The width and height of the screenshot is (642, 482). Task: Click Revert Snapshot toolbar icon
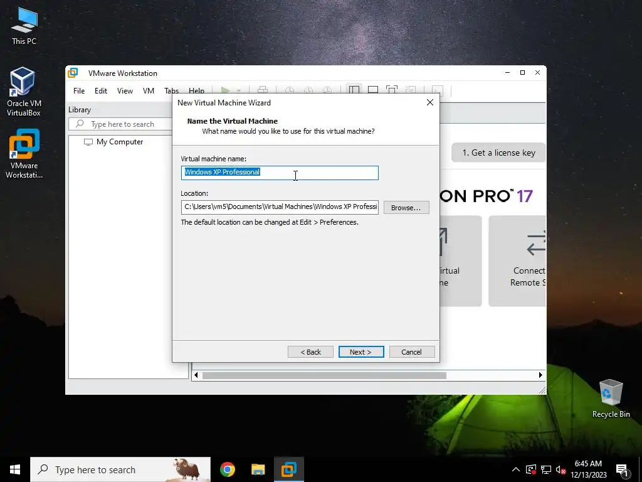[308, 90]
